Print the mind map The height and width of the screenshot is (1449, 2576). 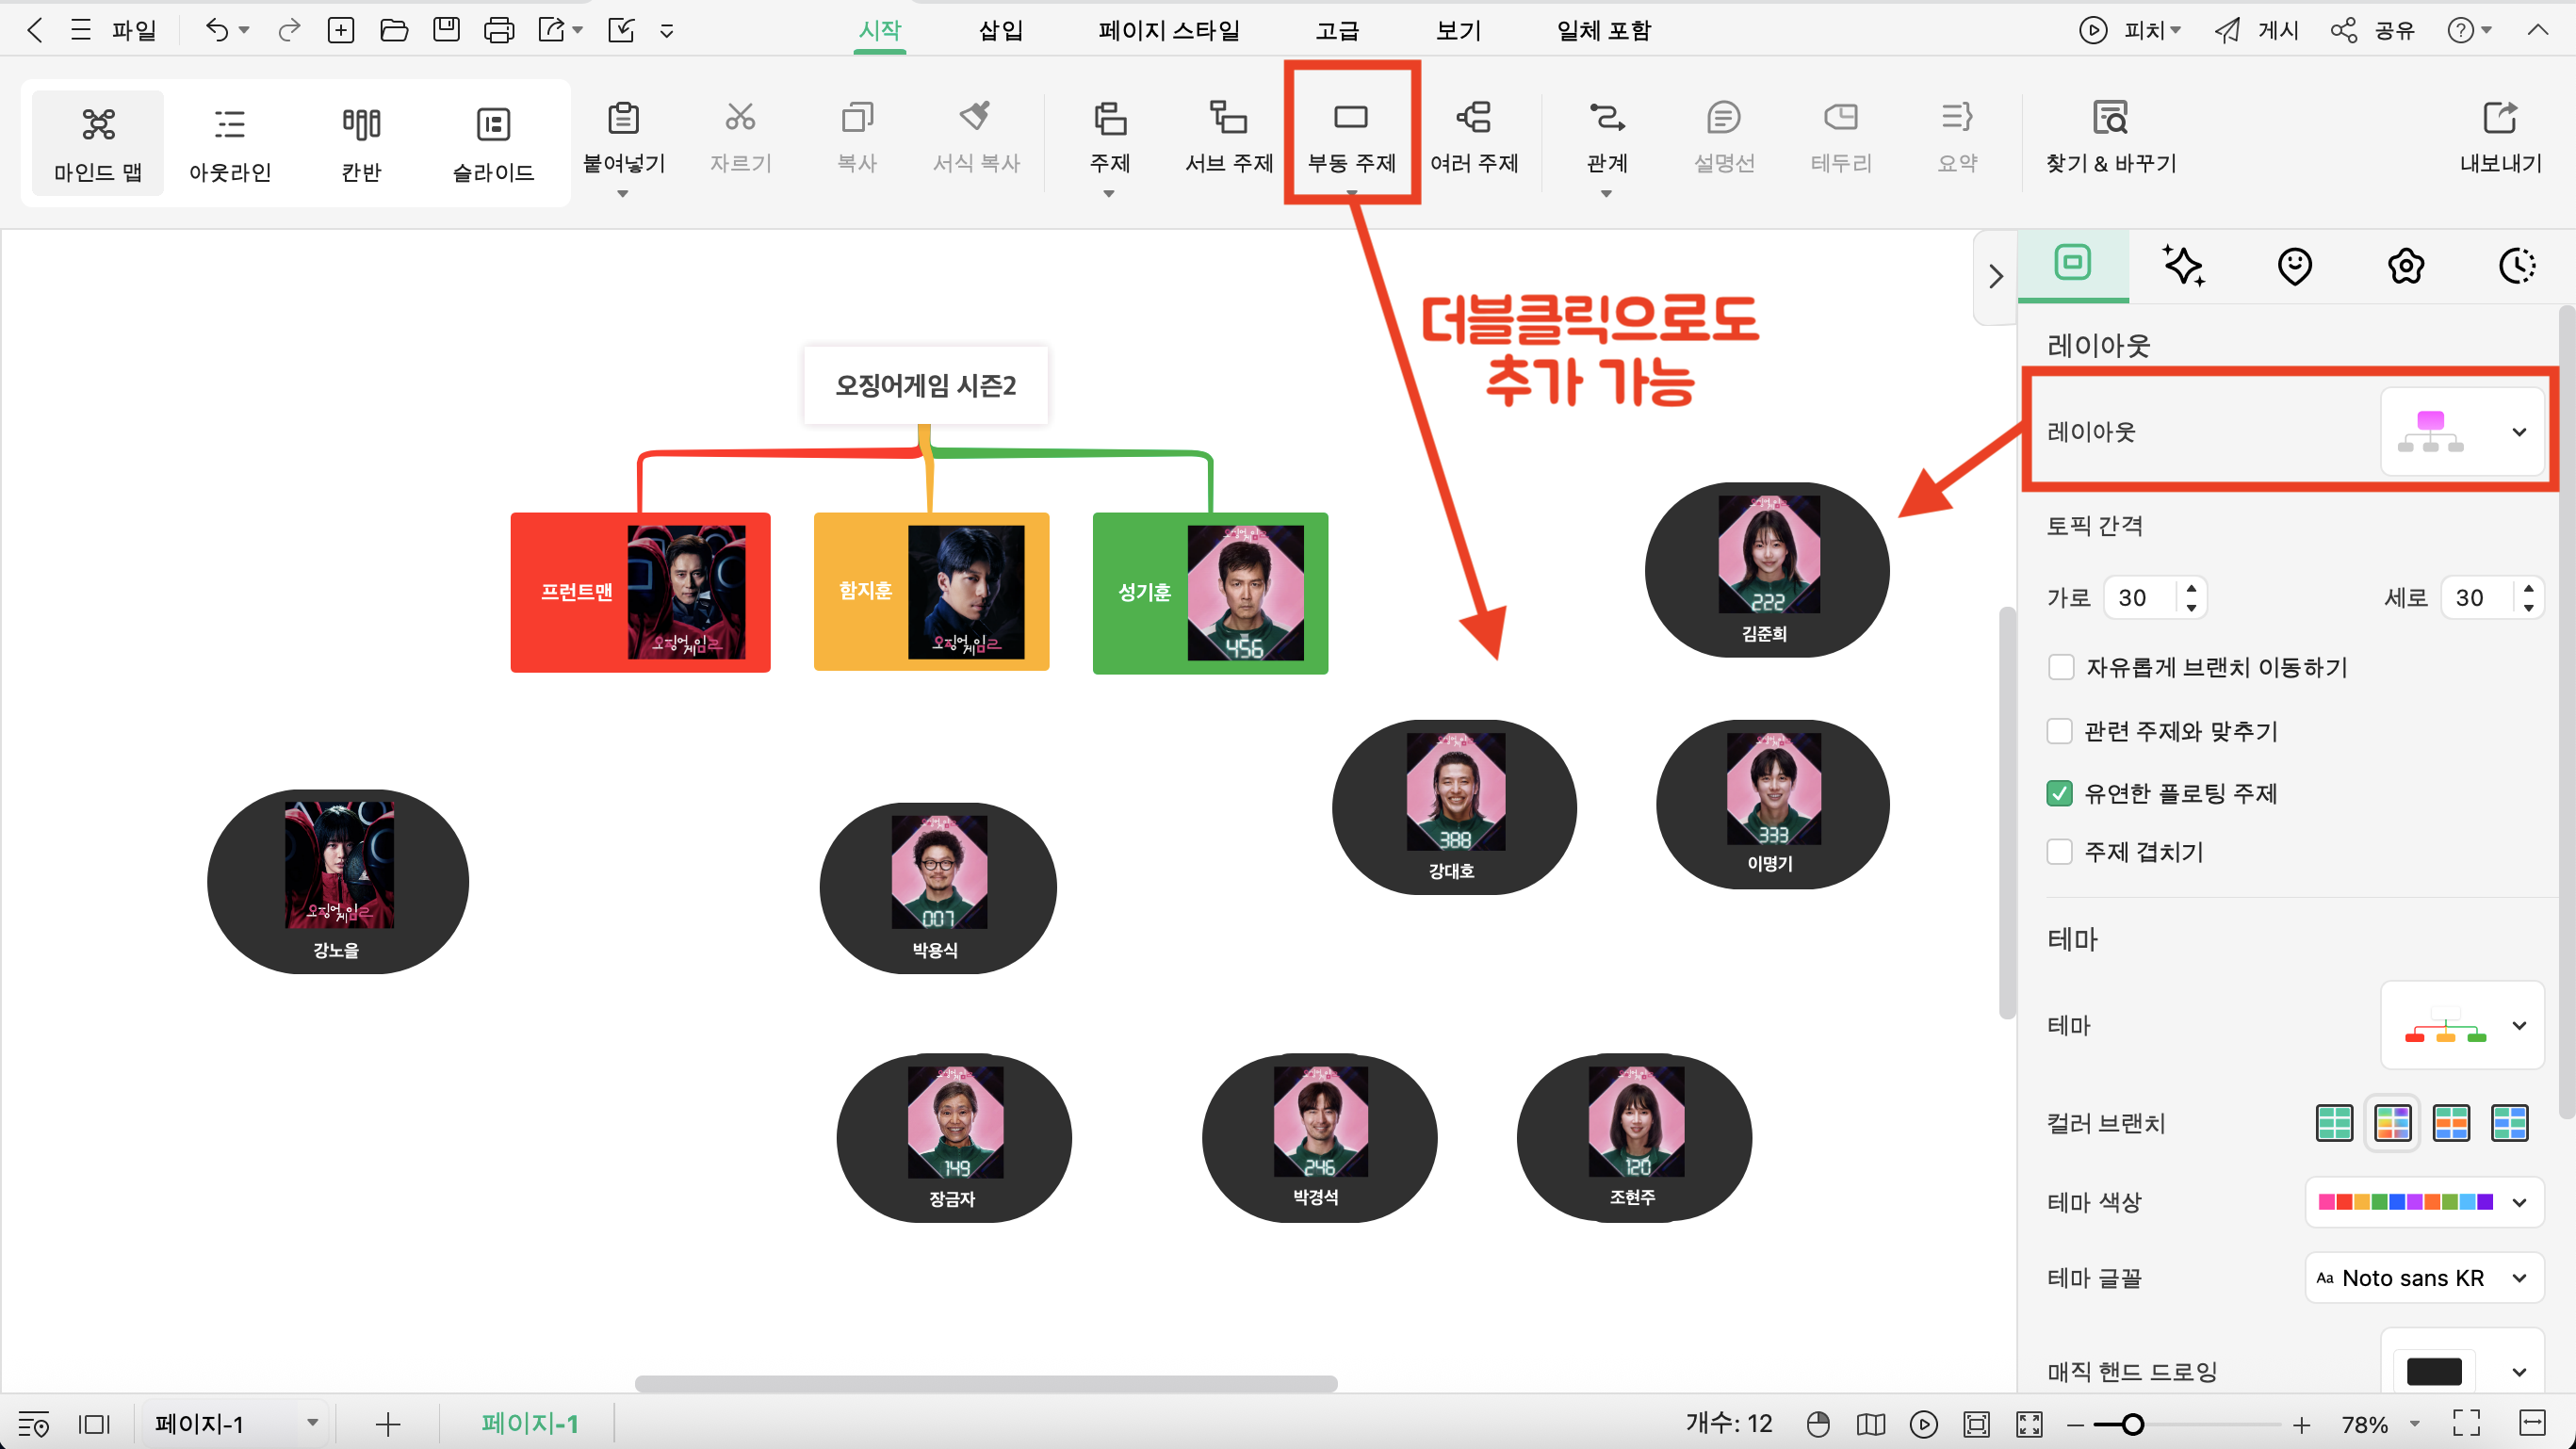tap(498, 30)
